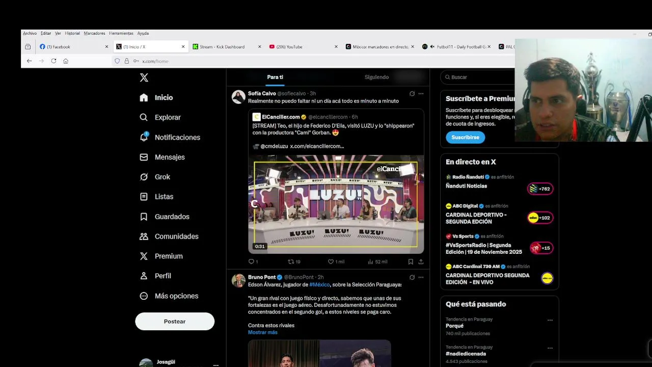Open Guardados bookmarks
The height and width of the screenshot is (367, 652).
coord(164,217)
